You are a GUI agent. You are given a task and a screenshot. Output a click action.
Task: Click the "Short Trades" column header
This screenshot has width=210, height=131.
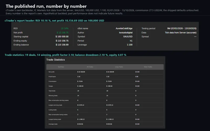[148, 67]
